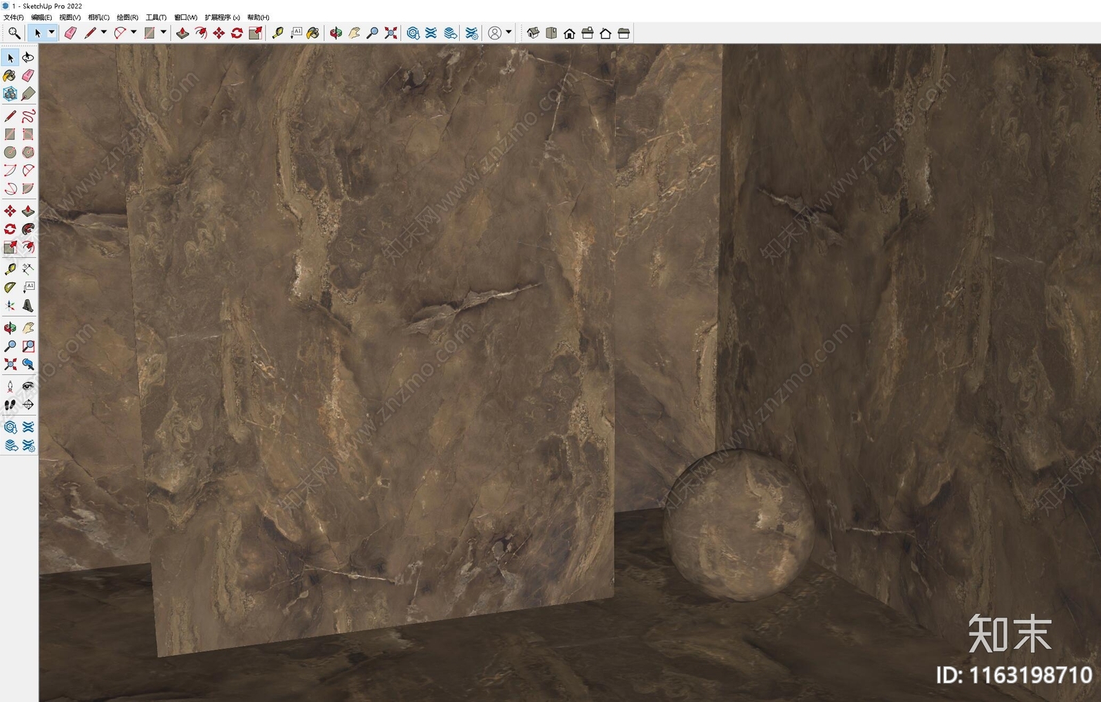The width and height of the screenshot is (1101, 702).
Task: Click the Previous view icon
Action: tap(28, 364)
